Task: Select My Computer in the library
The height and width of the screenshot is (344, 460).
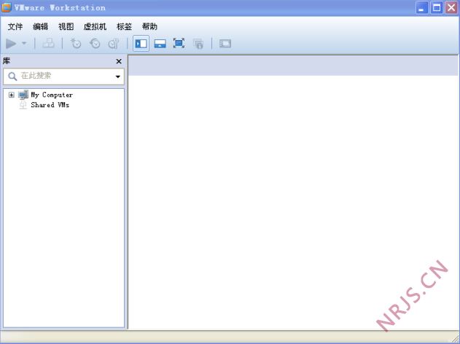Action: click(x=52, y=95)
